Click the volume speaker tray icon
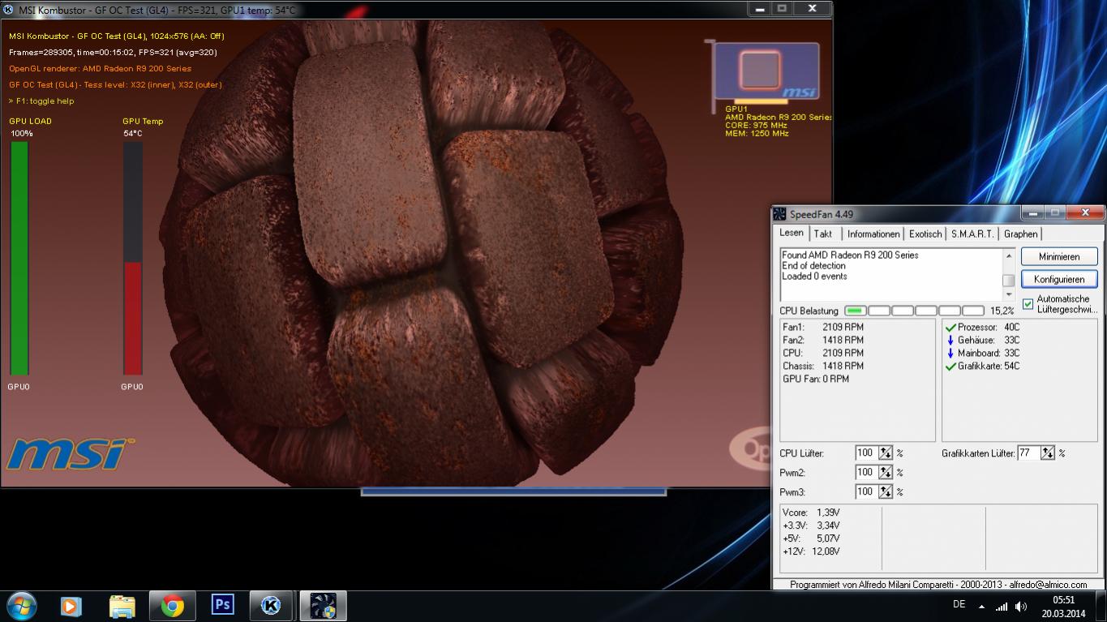The height and width of the screenshot is (622, 1107). pyautogui.click(x=1021, y=607)
